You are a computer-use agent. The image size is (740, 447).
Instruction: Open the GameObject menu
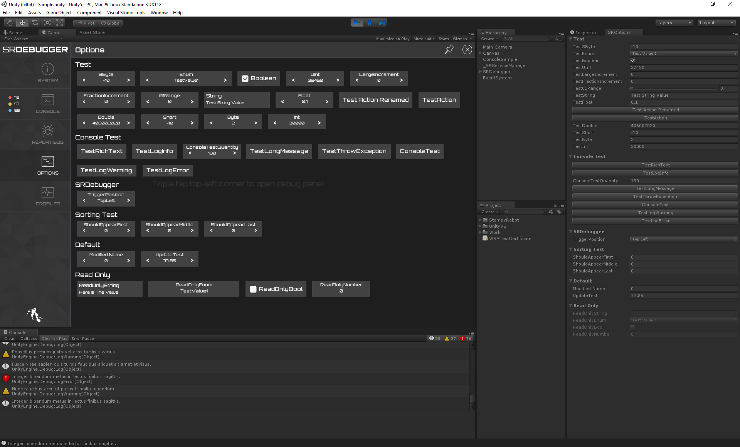point(59,12)
